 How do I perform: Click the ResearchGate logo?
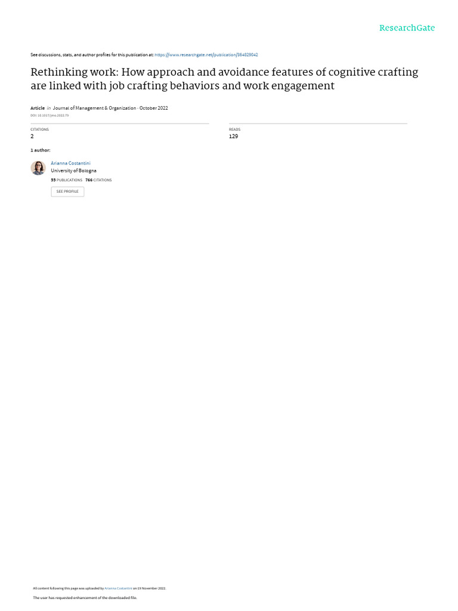pos(407,28)
